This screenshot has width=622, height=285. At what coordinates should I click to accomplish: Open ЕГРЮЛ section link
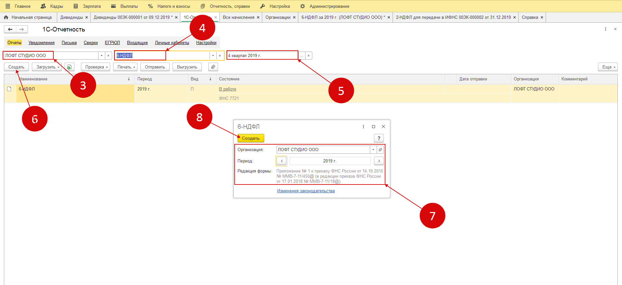click(112, 42)
